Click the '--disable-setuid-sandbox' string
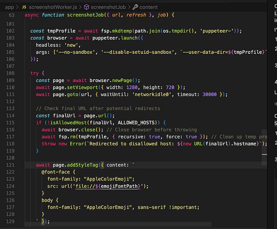This screenshot has height=229, width=277. 138,52
